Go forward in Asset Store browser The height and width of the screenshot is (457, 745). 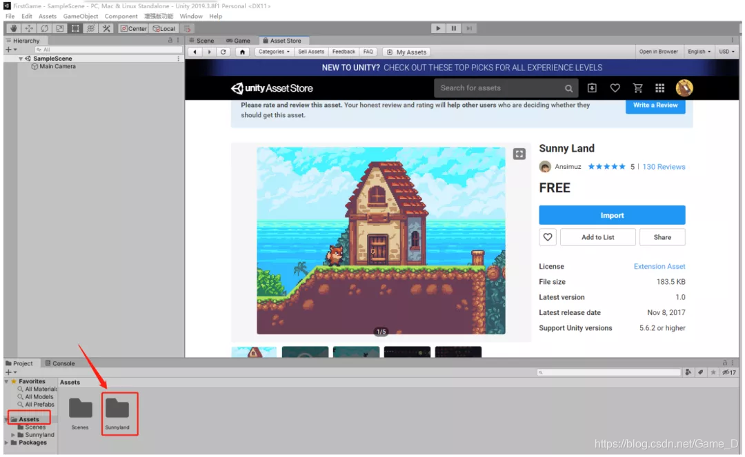point(209,52)
